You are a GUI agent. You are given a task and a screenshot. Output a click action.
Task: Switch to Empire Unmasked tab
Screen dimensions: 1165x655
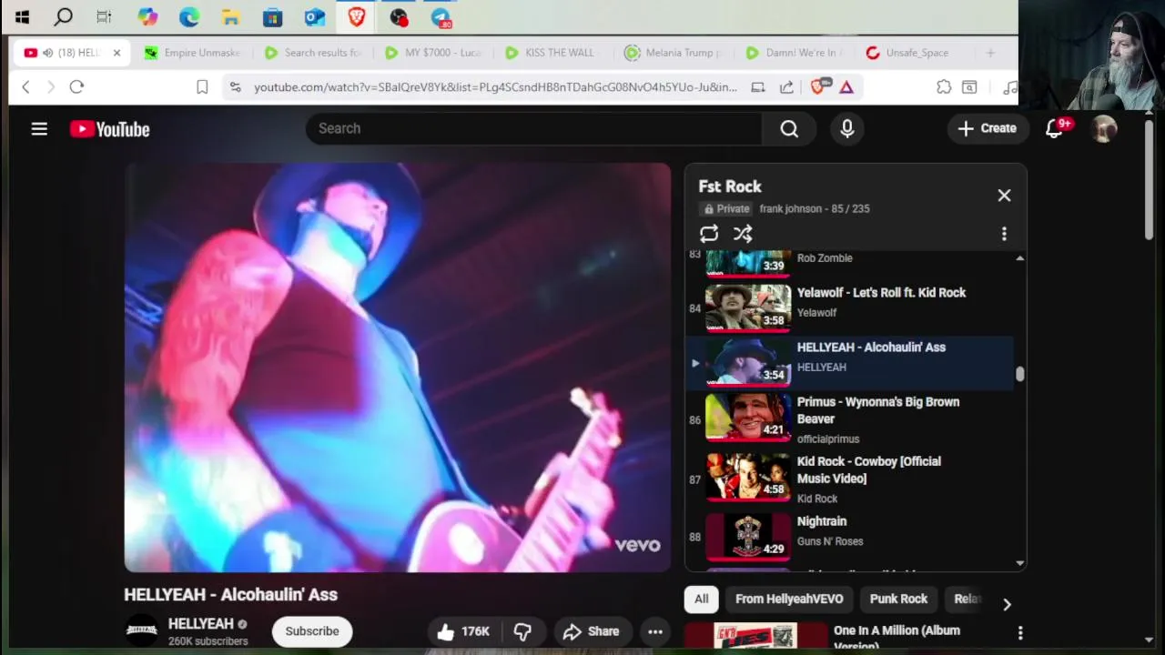tap(193, 53)
